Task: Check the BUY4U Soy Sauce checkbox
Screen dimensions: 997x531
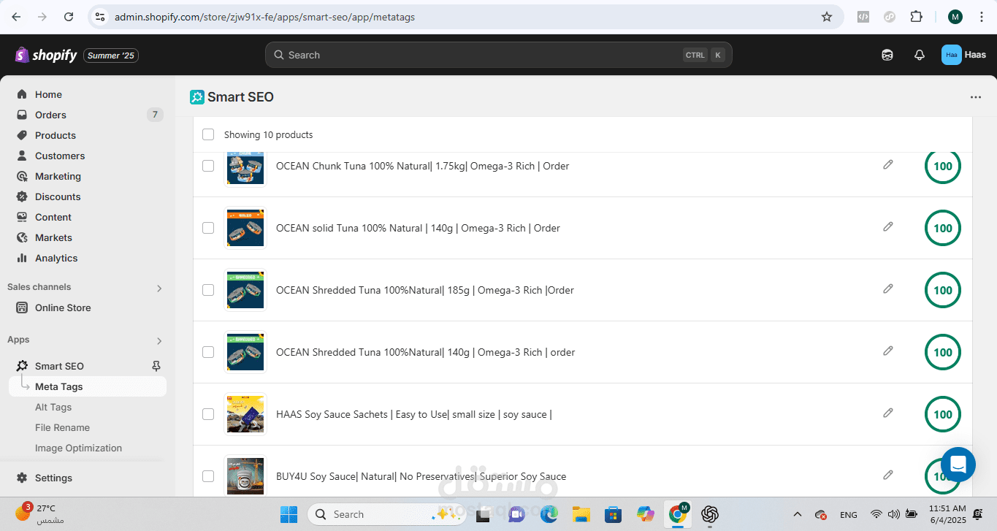Action: [208, 476]
